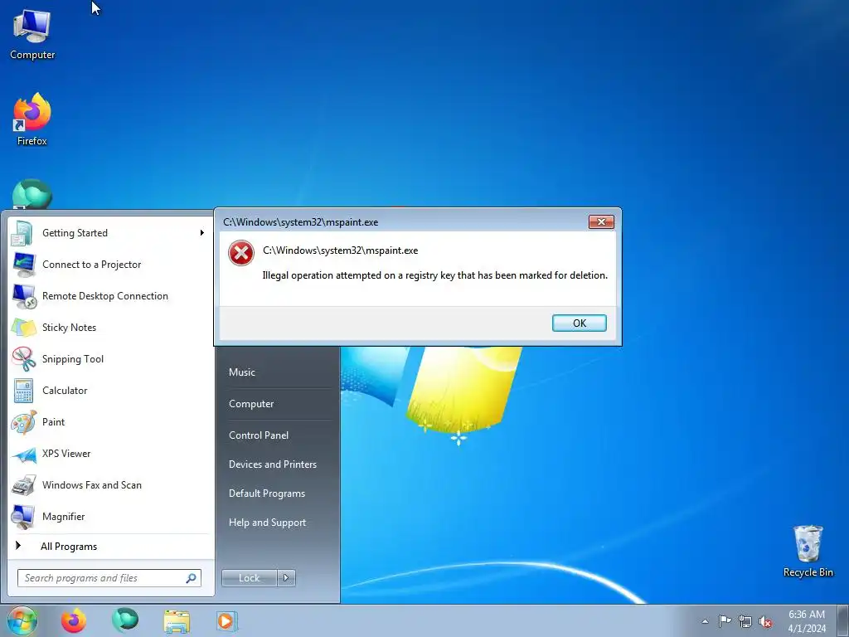The image size is (849, 637).
Task: Show hidden tray icons arrow
Action: pyautogui.click(x=705, y=621)
